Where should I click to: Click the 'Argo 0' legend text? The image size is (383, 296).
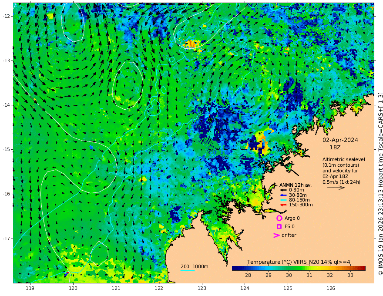coord(292,218)
